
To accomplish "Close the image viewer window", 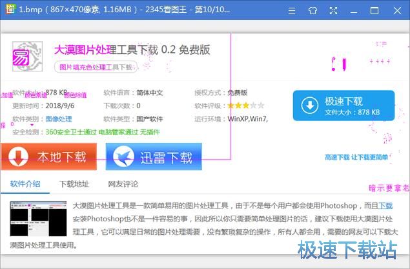I will (397, 11).
